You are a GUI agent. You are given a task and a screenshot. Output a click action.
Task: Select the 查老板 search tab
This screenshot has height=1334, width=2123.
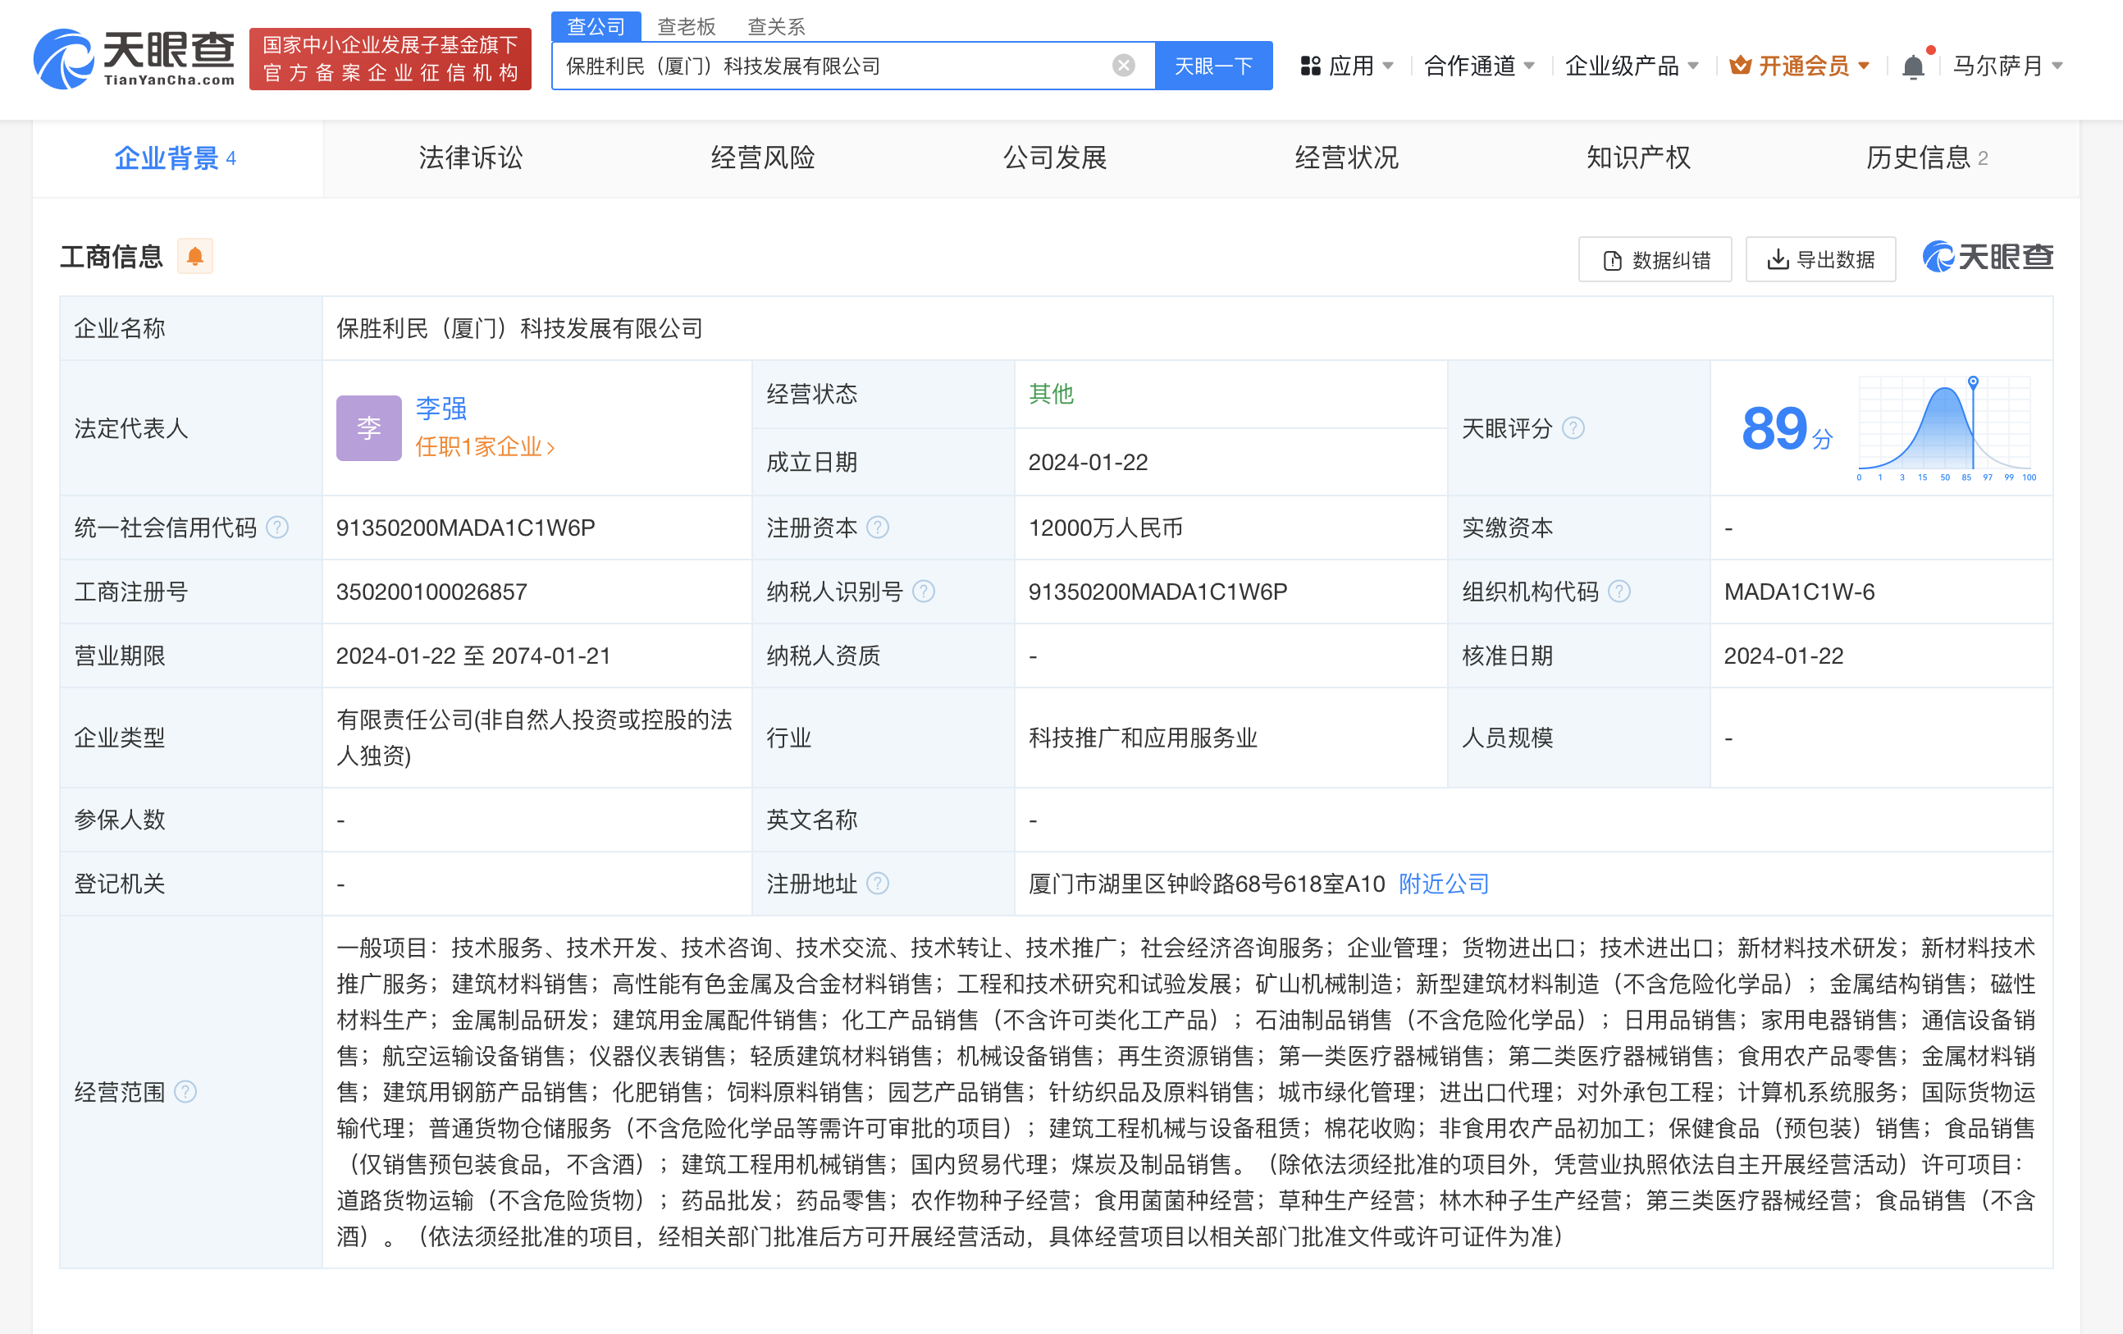click(x=687, y=25)
